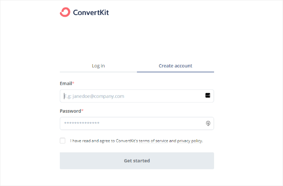The width and height of the screenshot is (283, 186).
Task: Click the Get started button
Action: 137,161
